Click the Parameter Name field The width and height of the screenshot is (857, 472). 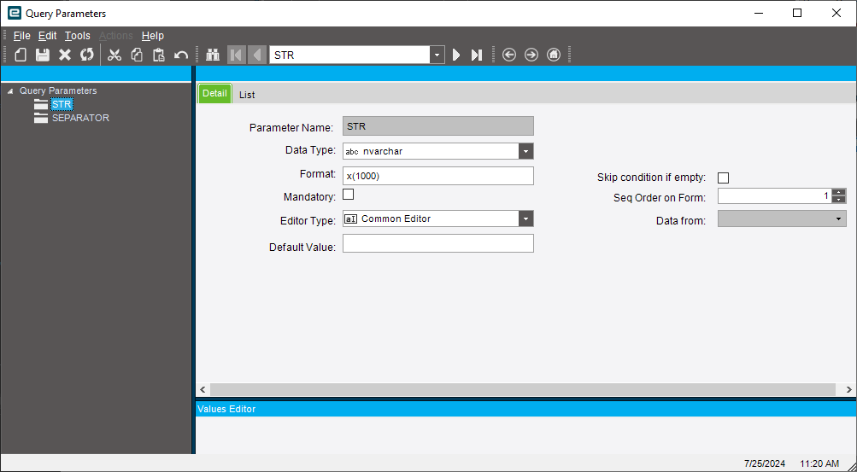coord(437,126)
